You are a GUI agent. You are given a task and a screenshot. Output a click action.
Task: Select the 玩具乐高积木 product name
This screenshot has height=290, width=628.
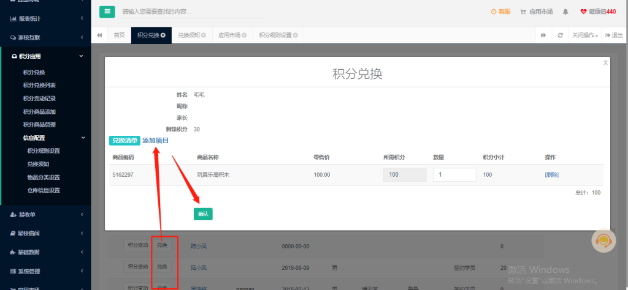click(213, 174)
